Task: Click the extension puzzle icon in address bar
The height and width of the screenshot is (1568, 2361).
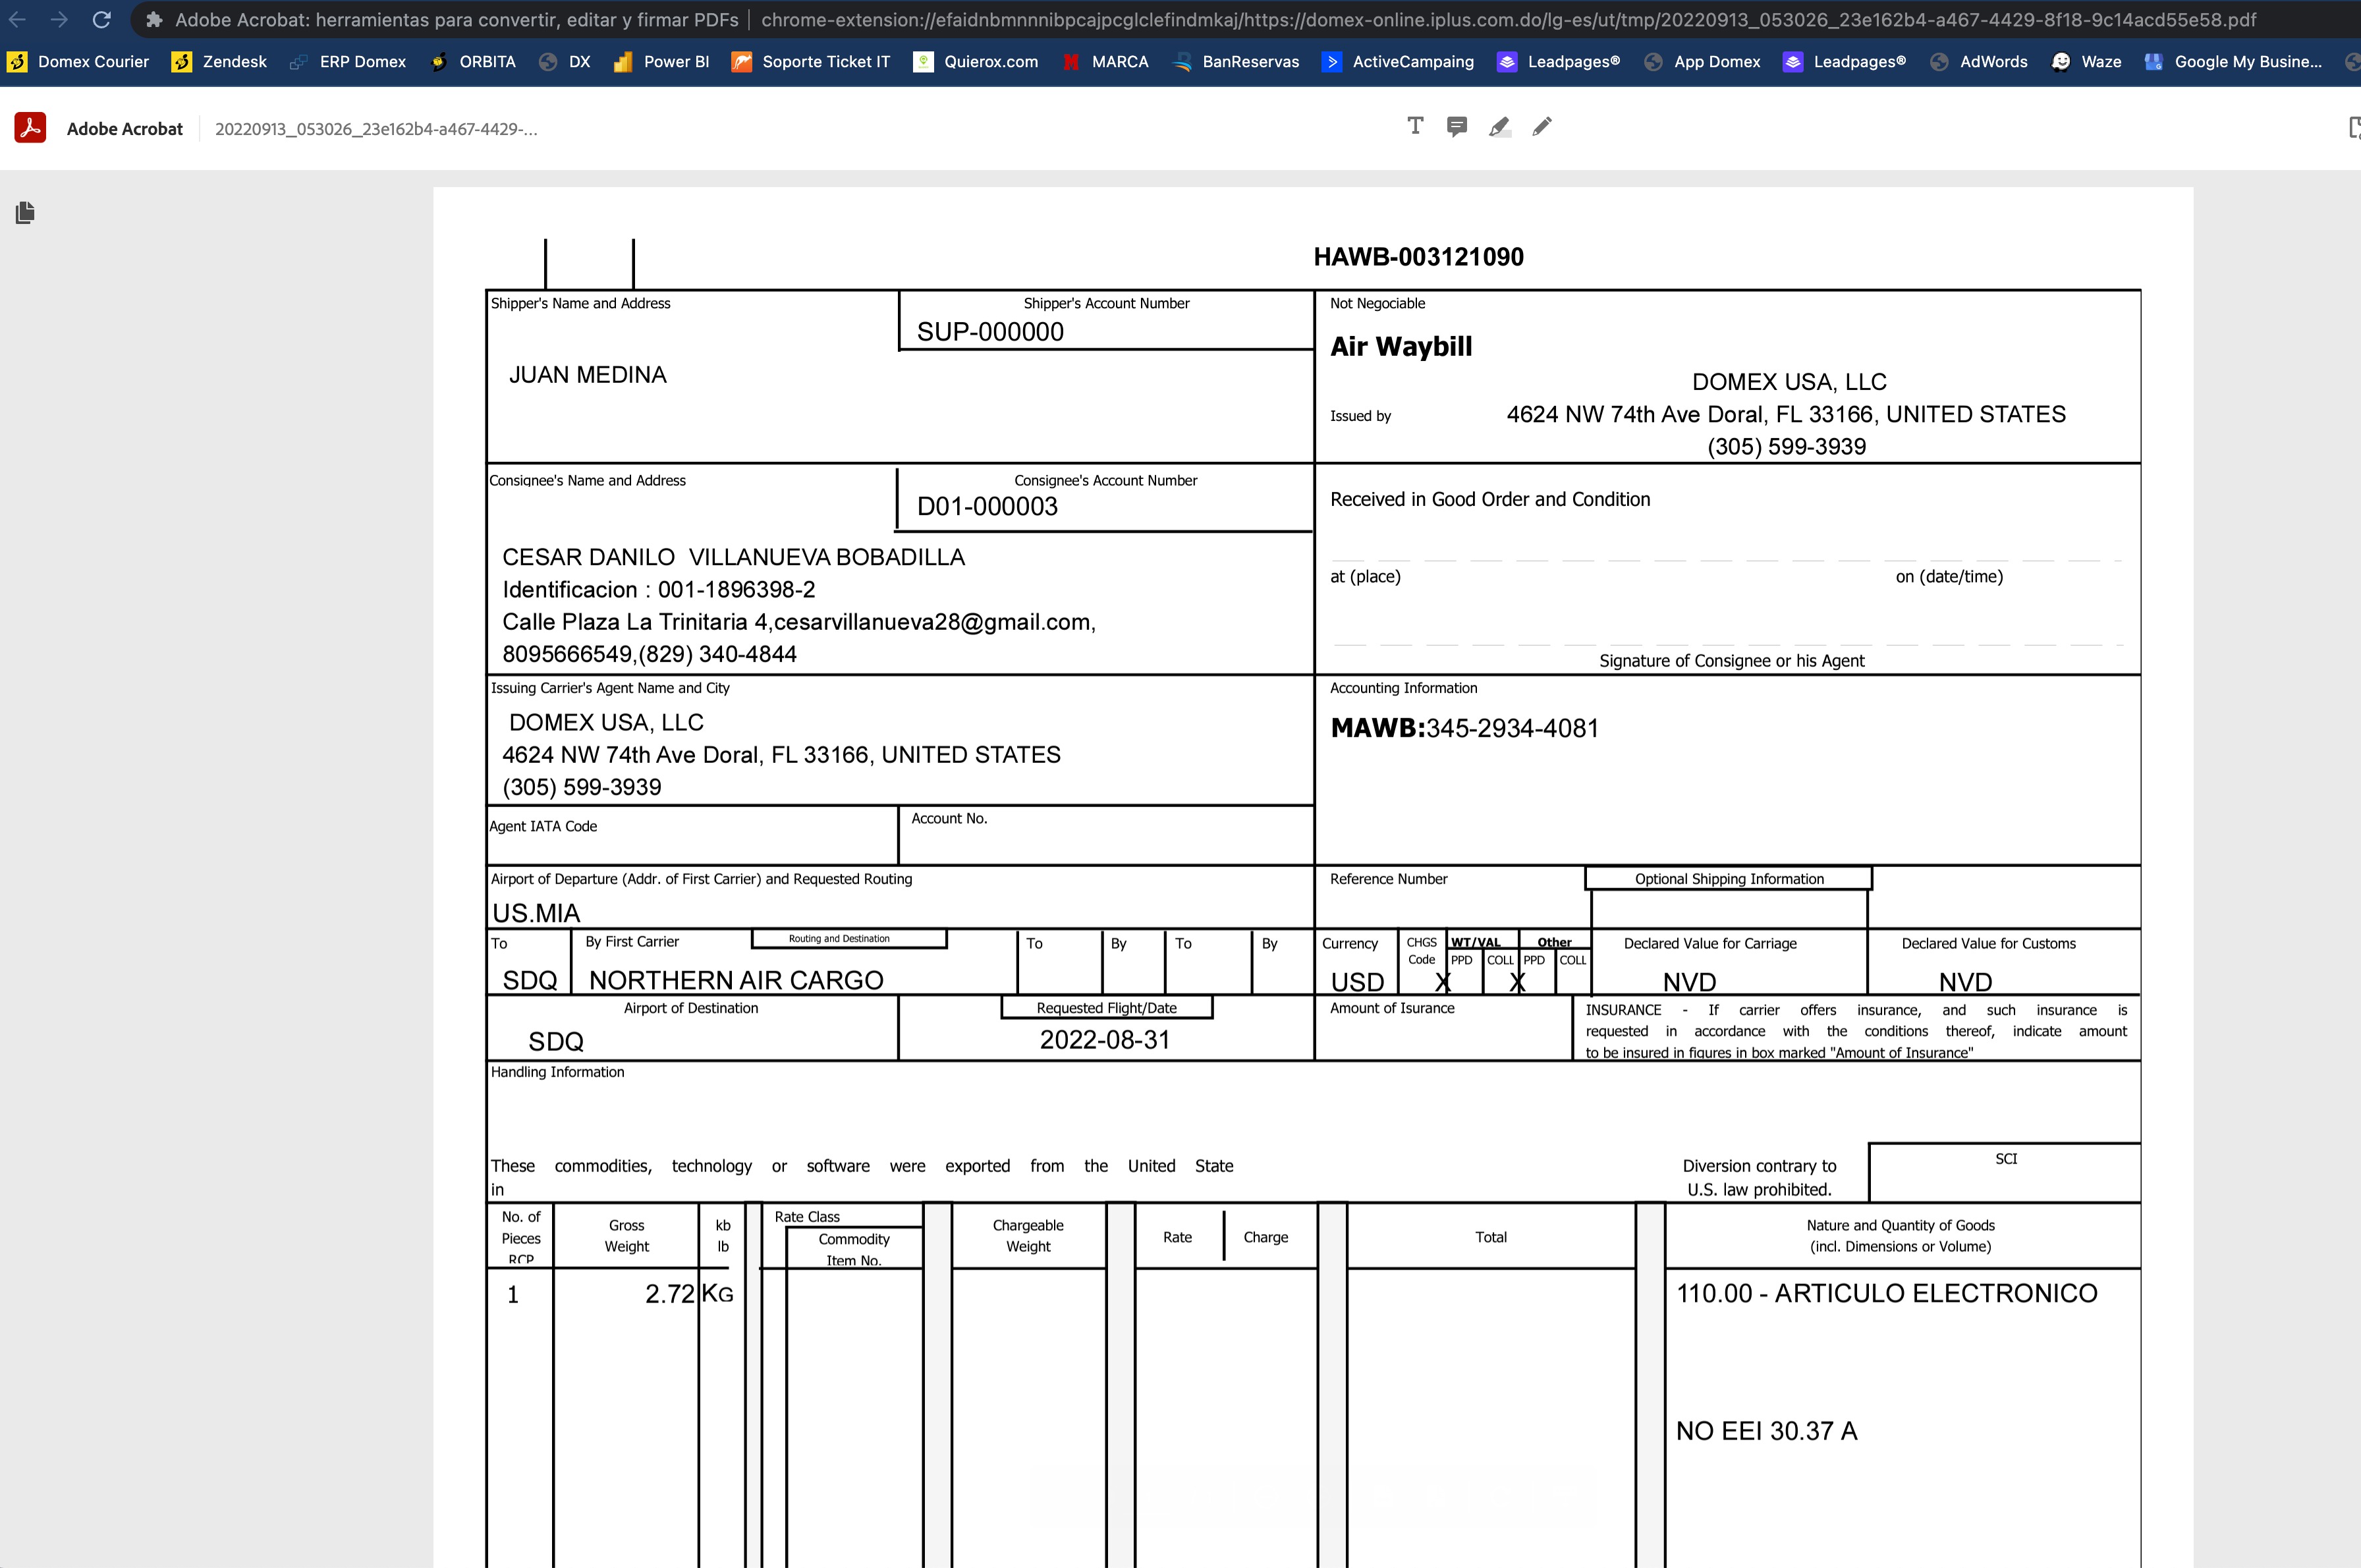Action: pyautogui.click(x=154, y=20)
